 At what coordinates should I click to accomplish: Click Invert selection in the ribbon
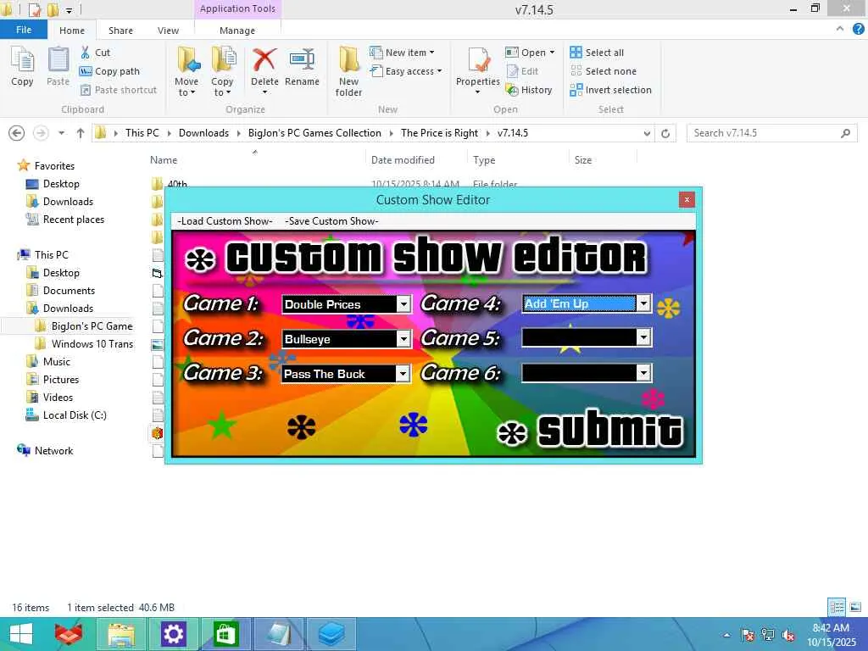pos(610,90)
